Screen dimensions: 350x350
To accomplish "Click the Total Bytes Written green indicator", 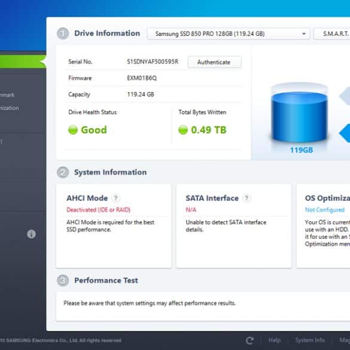I will [183, 130].
